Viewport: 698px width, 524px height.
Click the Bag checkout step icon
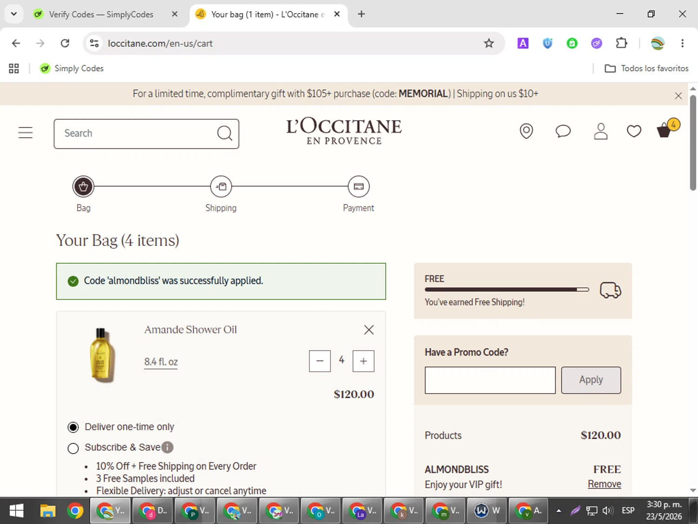tap(83, 187)
